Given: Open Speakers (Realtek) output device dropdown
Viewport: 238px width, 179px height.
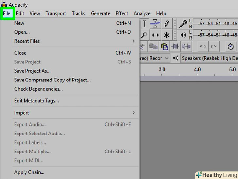Looking at the screenshot, I should pos(209,58).
